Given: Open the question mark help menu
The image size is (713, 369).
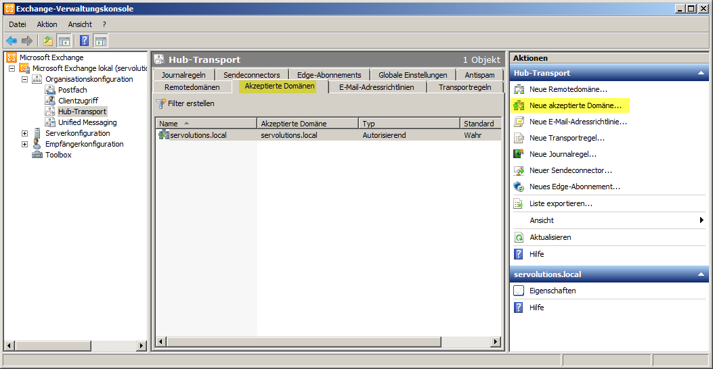Looking at the screenshot, I should click(x=104, y=24).
